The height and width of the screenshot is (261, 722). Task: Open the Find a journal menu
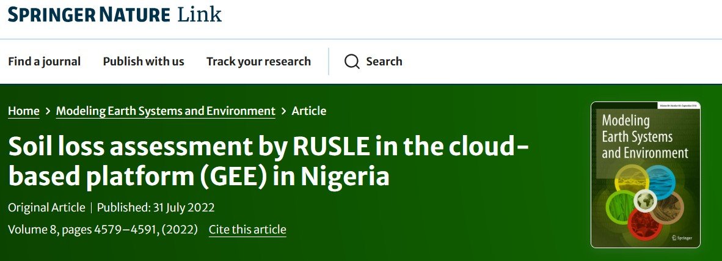44,61
